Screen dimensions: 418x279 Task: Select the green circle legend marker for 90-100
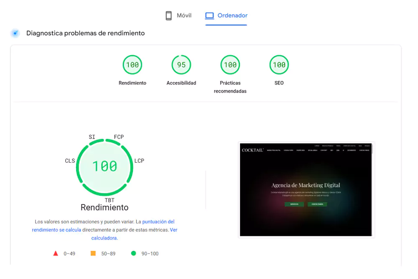tap(134, 253)
